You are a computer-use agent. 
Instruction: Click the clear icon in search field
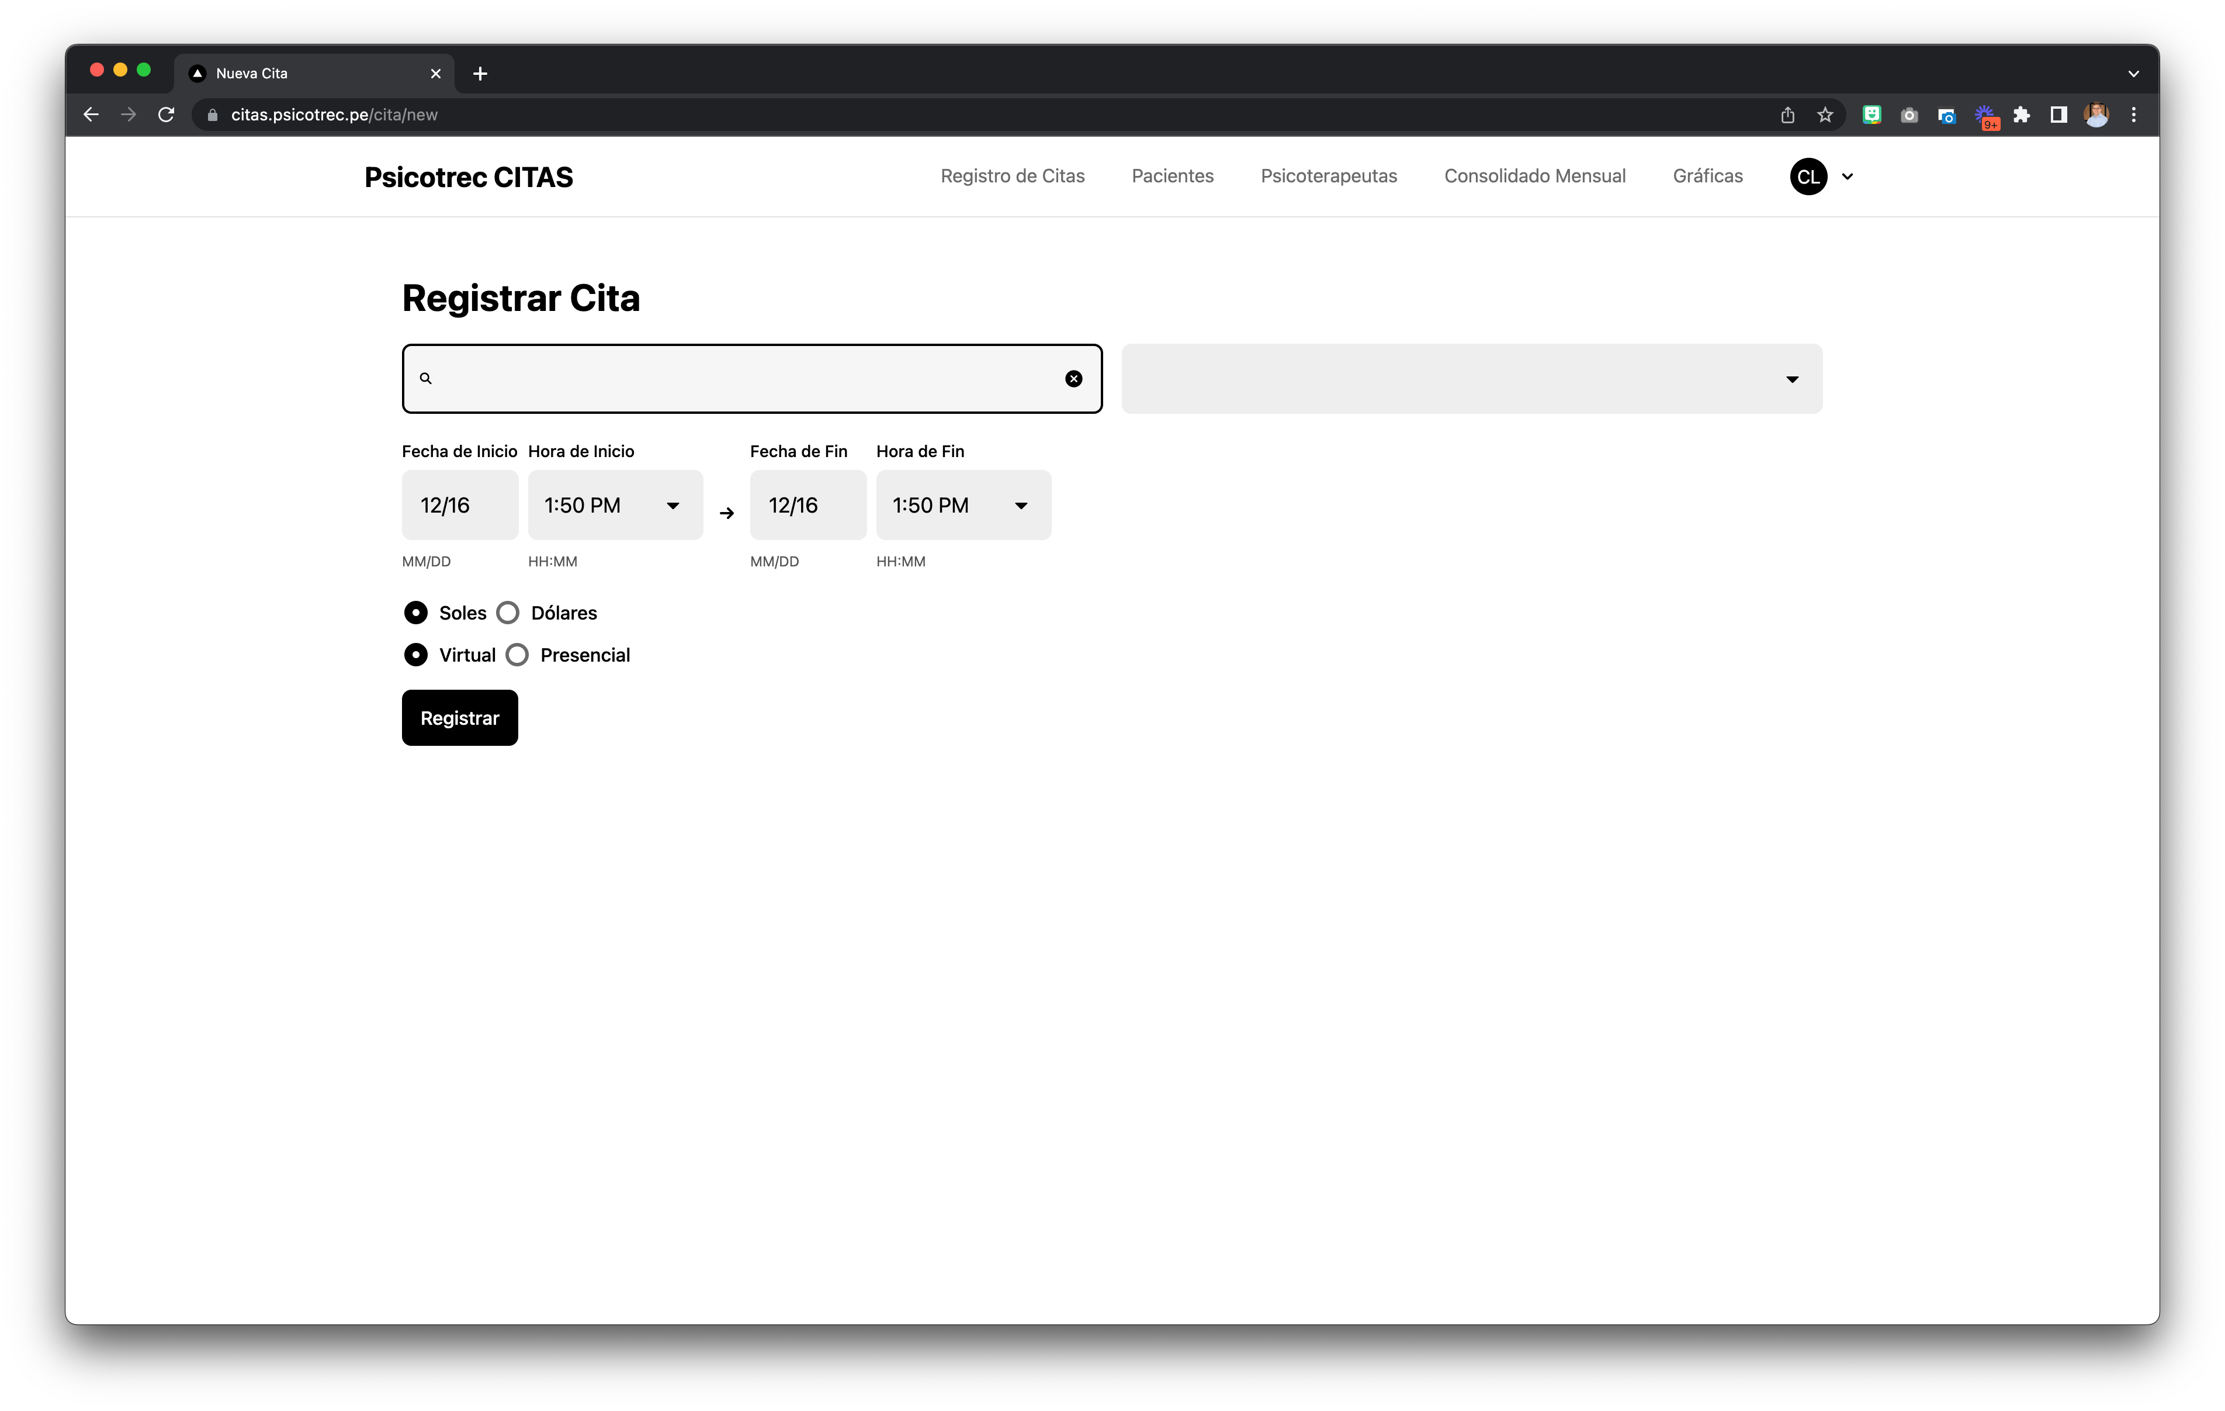1073,378
